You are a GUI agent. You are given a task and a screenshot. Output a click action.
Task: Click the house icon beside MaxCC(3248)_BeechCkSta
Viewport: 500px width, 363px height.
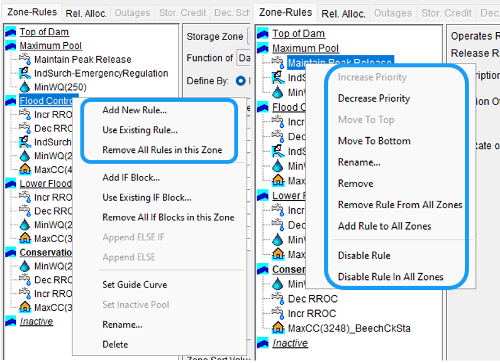278,328
